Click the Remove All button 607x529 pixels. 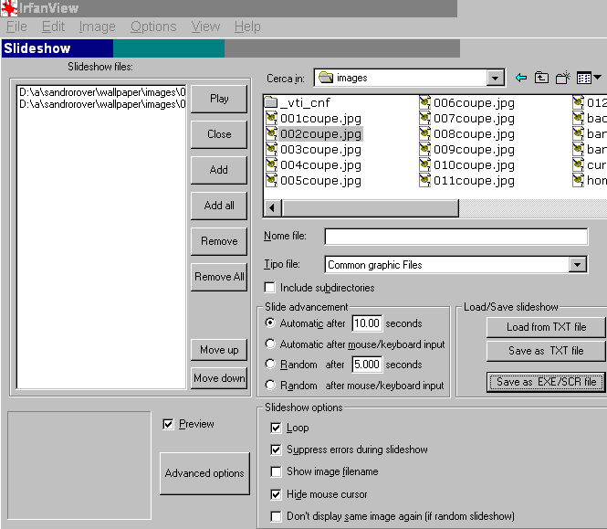pyautogui.click(x=219, y=277)
